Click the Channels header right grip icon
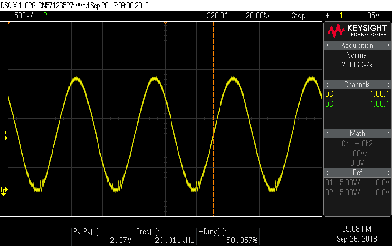Viewport: 392px width, 246px height. pos(388,85)
